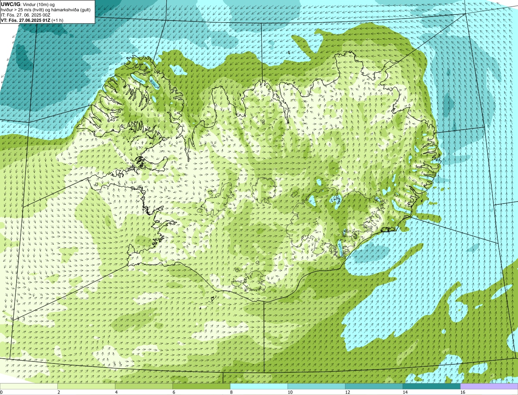Click the lavender above-16 legend swatch

coord(489,386)
